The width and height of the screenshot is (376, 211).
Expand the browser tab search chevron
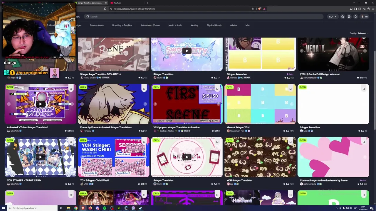354,3
